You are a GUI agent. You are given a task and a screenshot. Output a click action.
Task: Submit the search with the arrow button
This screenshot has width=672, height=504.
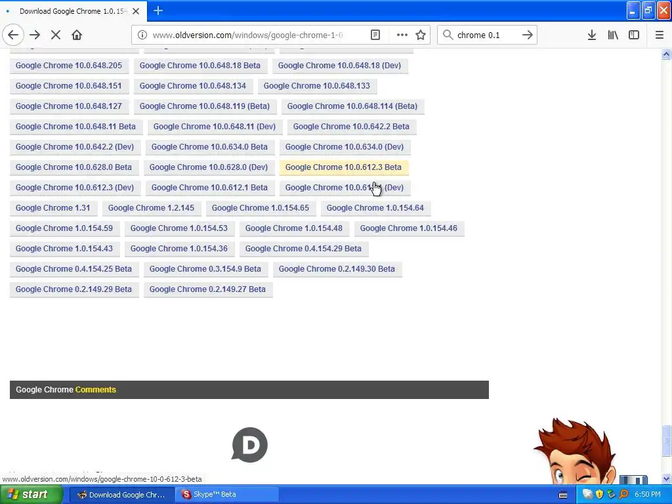point(527,35)
